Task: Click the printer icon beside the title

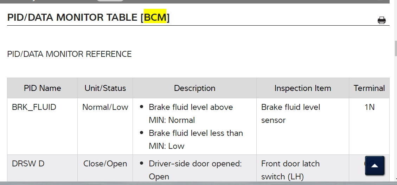Action: [382, 20]
